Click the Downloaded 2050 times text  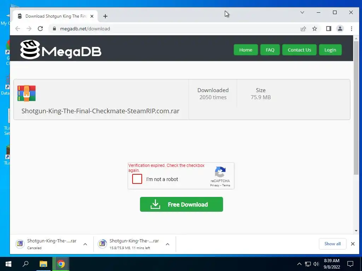coord(213,94)
